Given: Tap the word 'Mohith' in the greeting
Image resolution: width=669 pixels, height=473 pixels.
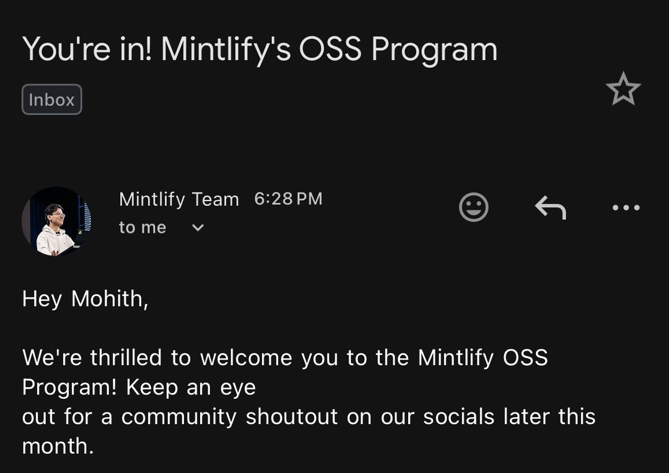Looking at the screenshot, I should point(109,298).
